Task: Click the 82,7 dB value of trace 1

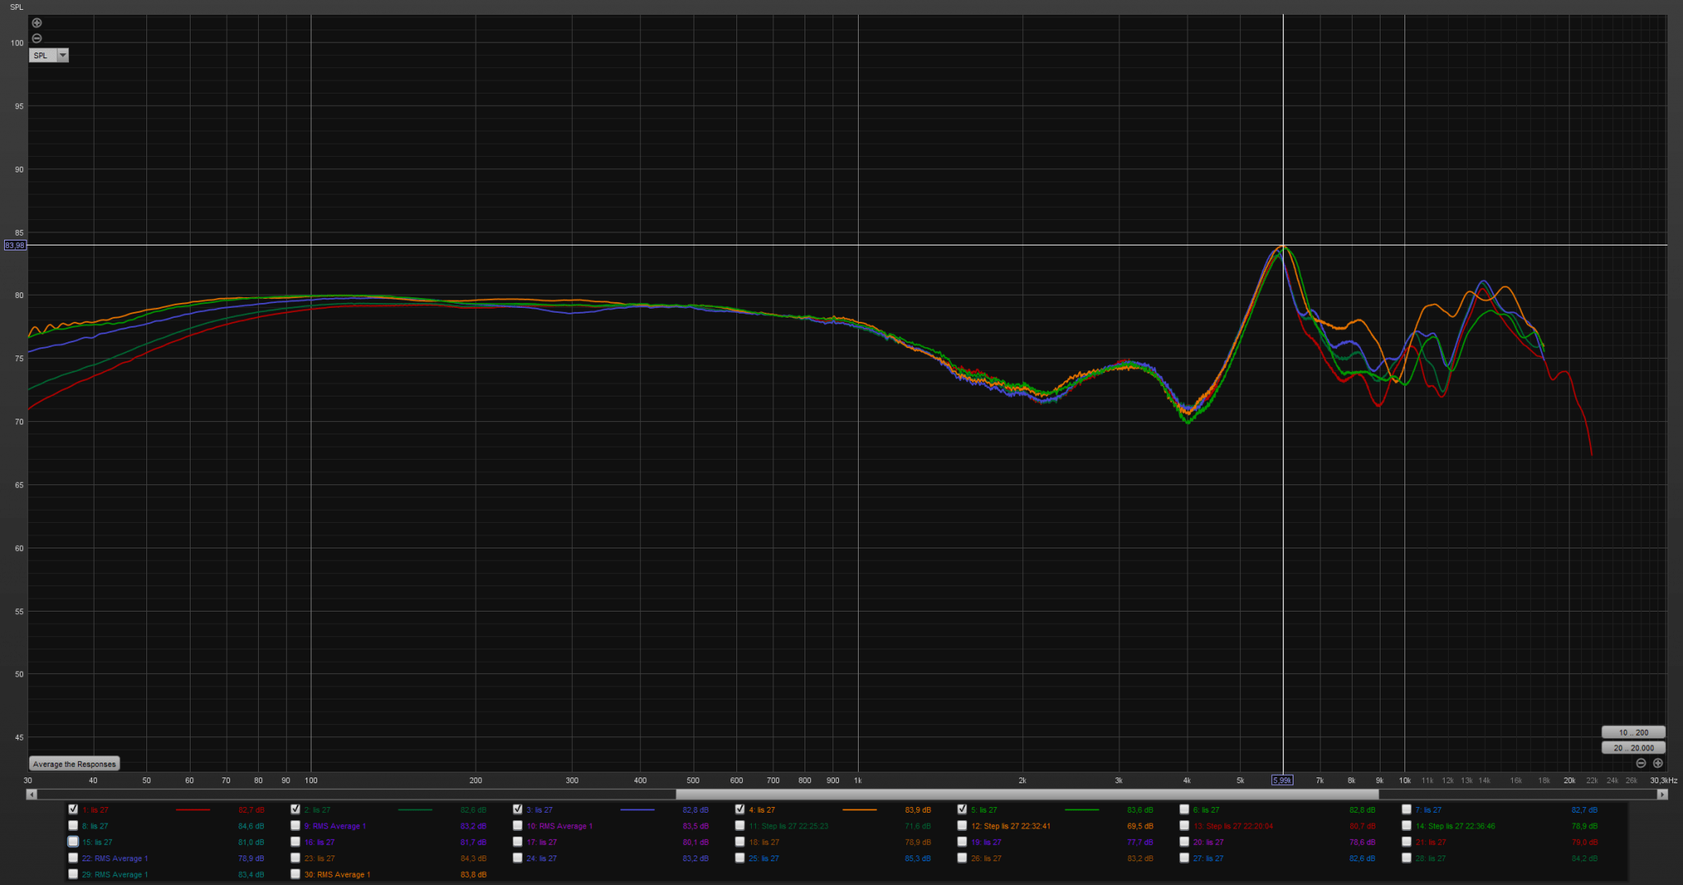Action: [x=251, y=810]
